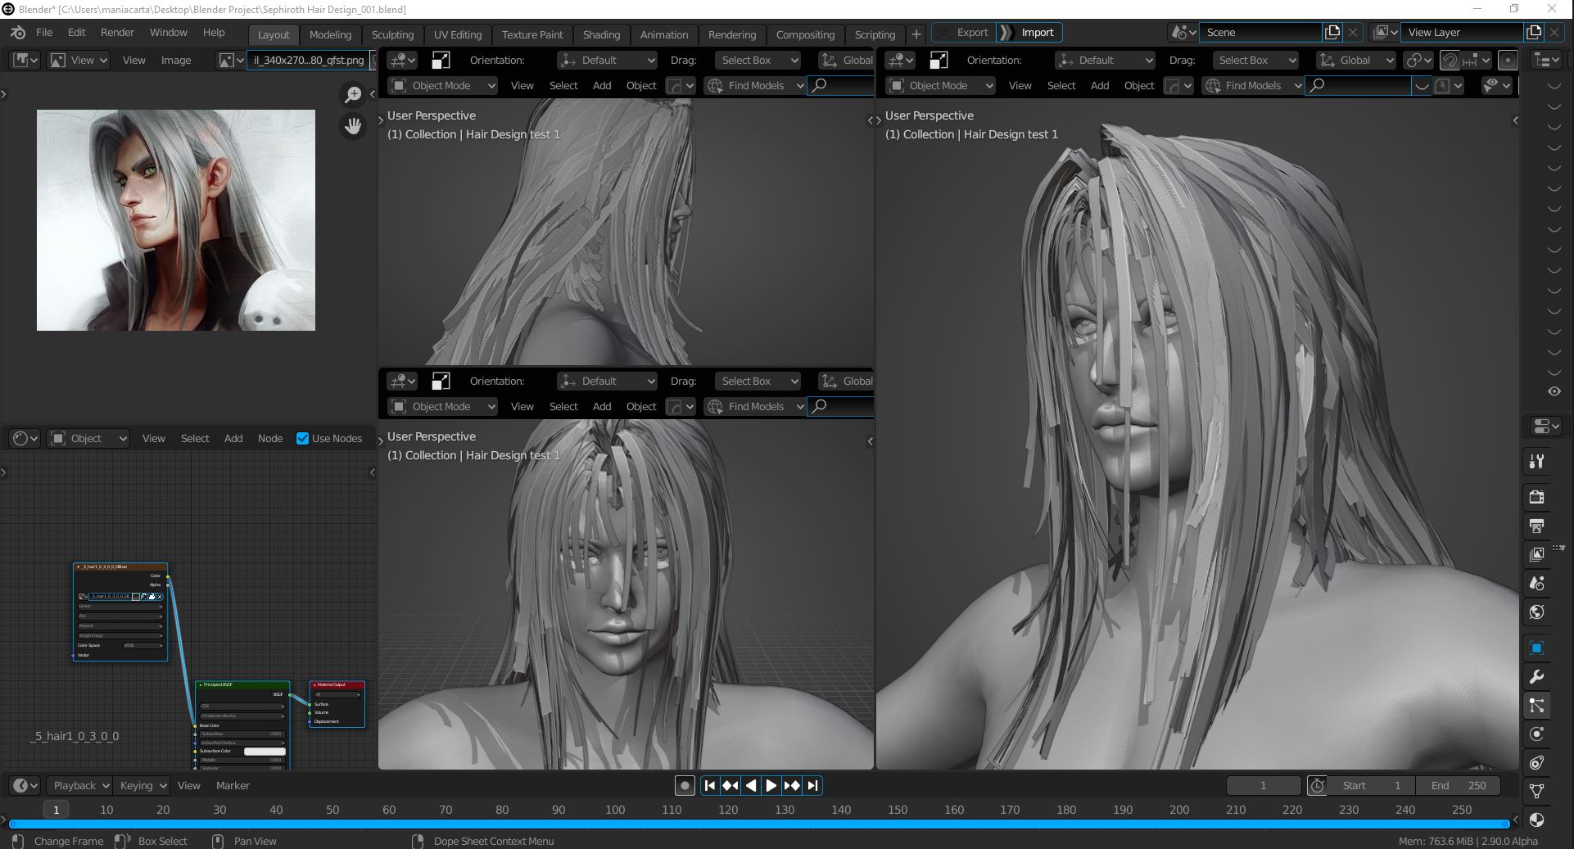Open the Node menu in shader editor
This screenshot has height=849, width=1574.
270,439
